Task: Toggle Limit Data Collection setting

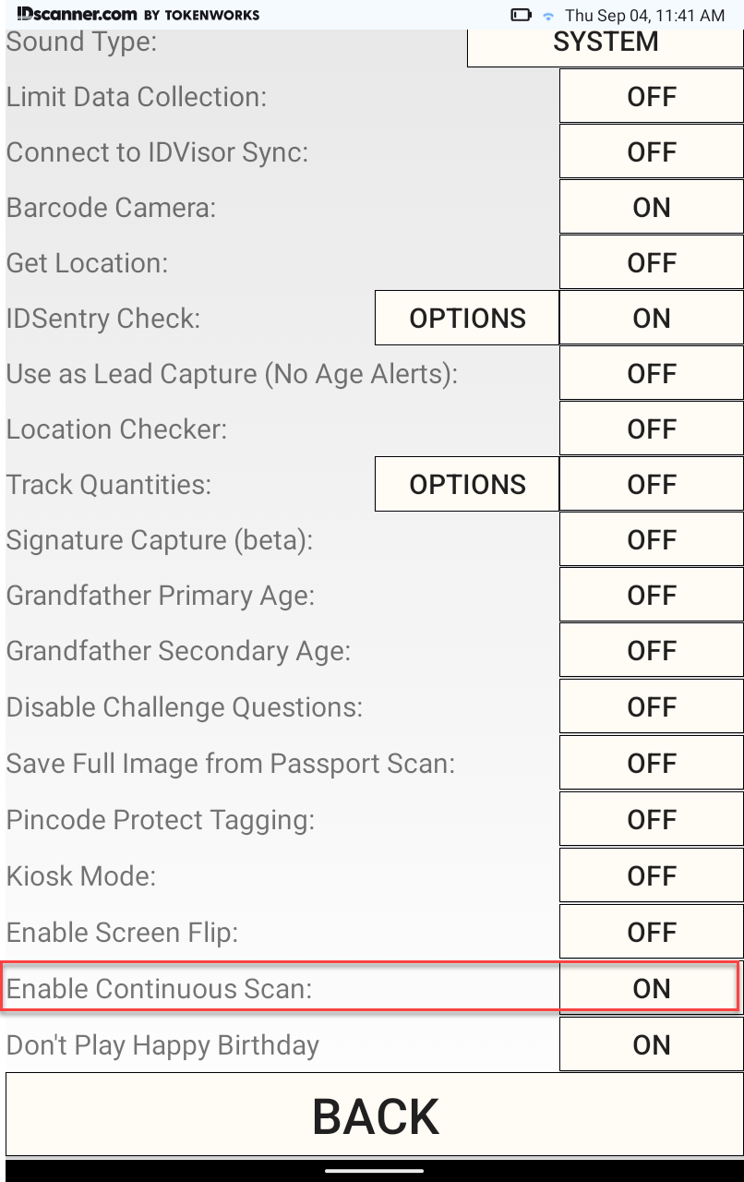Action: click(652, 96)
